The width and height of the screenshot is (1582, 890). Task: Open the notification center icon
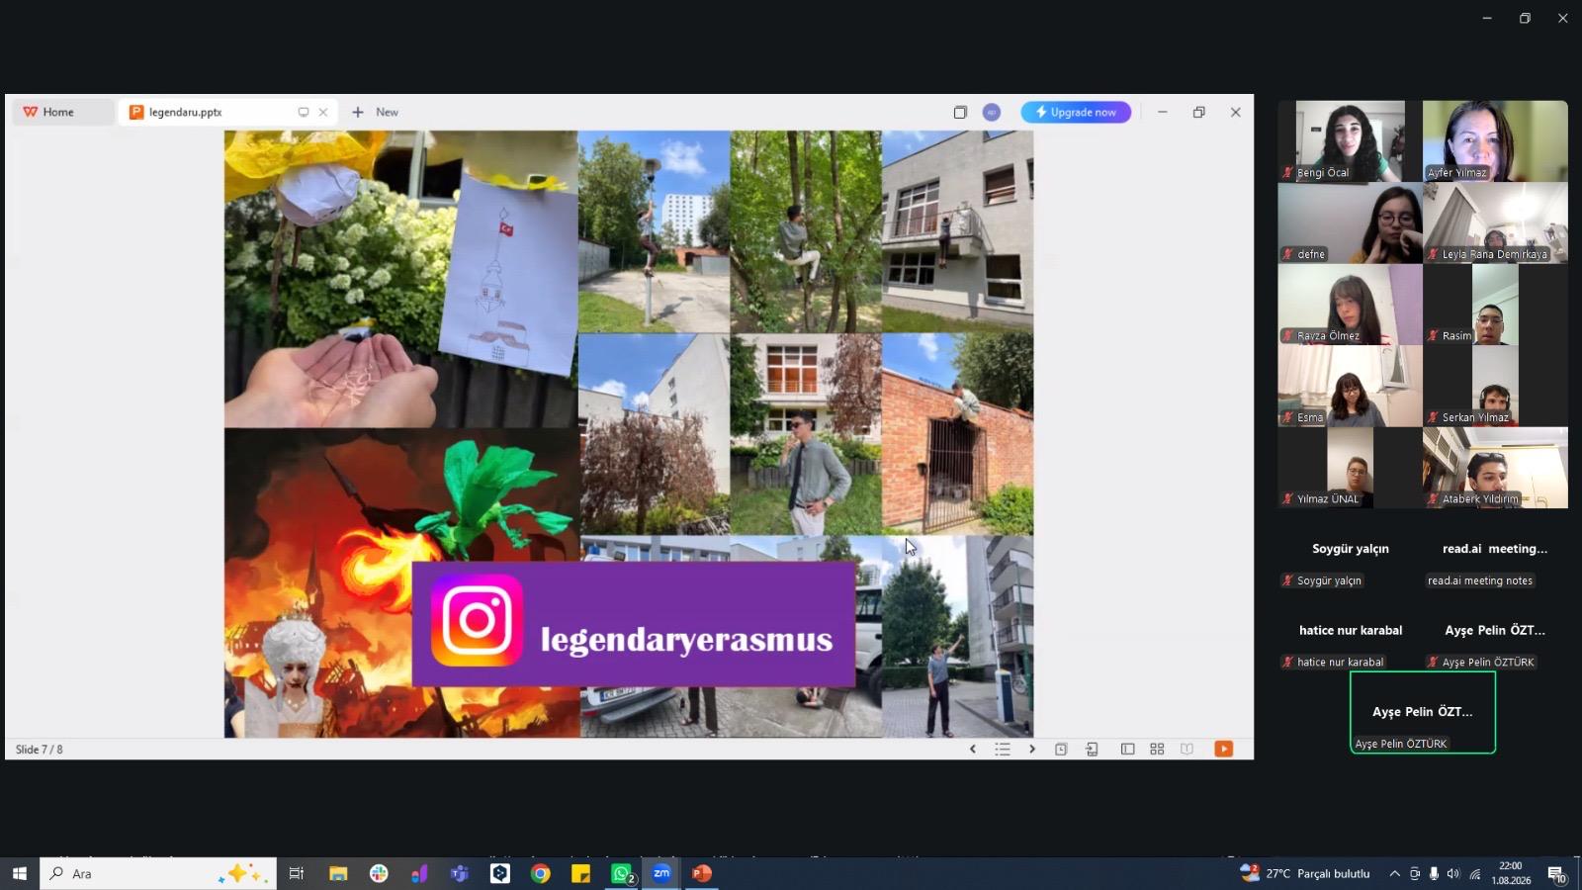click(1556, 874)
